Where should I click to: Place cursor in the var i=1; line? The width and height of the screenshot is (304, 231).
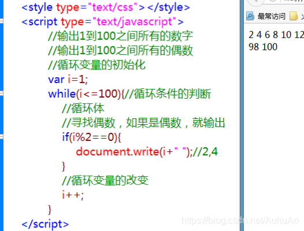(68, 80)
